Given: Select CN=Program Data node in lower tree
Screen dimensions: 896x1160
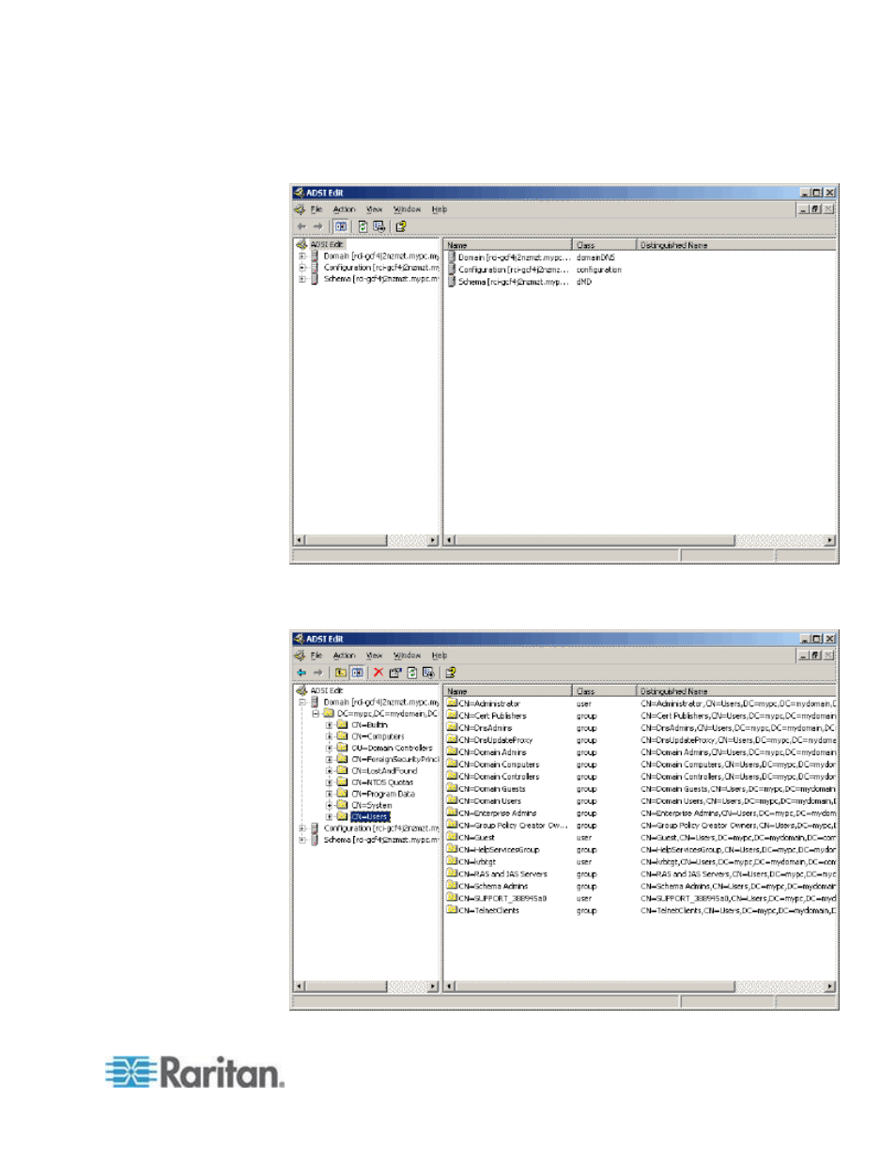Looking at the screenshot, I should pyautogui.click(x=383, y=794).
